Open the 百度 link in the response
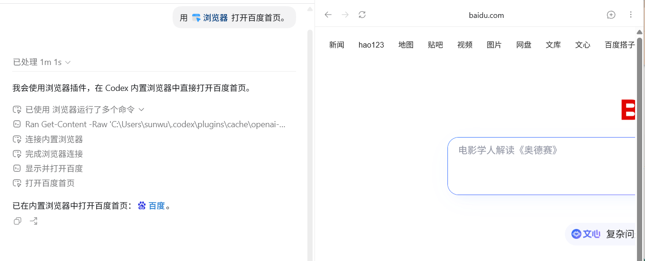The width and height of the screenshot is (645, 261). click(157, 205)
